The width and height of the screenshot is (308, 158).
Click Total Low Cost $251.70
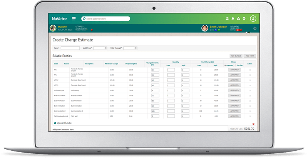click(x=242, y=129)
